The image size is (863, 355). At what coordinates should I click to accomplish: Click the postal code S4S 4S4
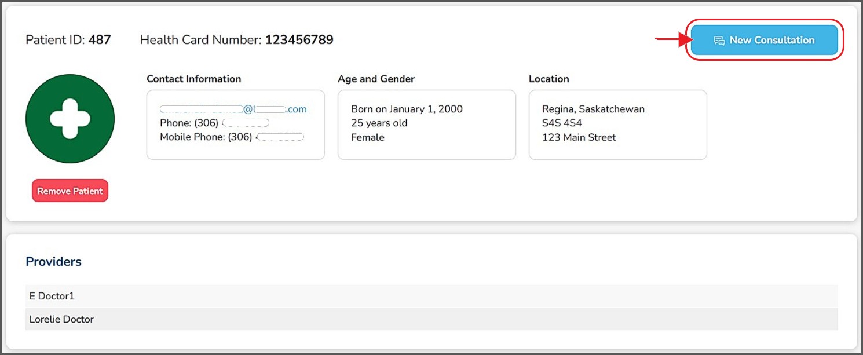click(x=562, y=123)
